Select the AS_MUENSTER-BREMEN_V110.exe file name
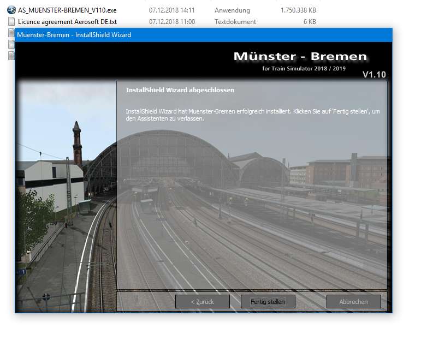421x346 pixels. coord(67,10)
